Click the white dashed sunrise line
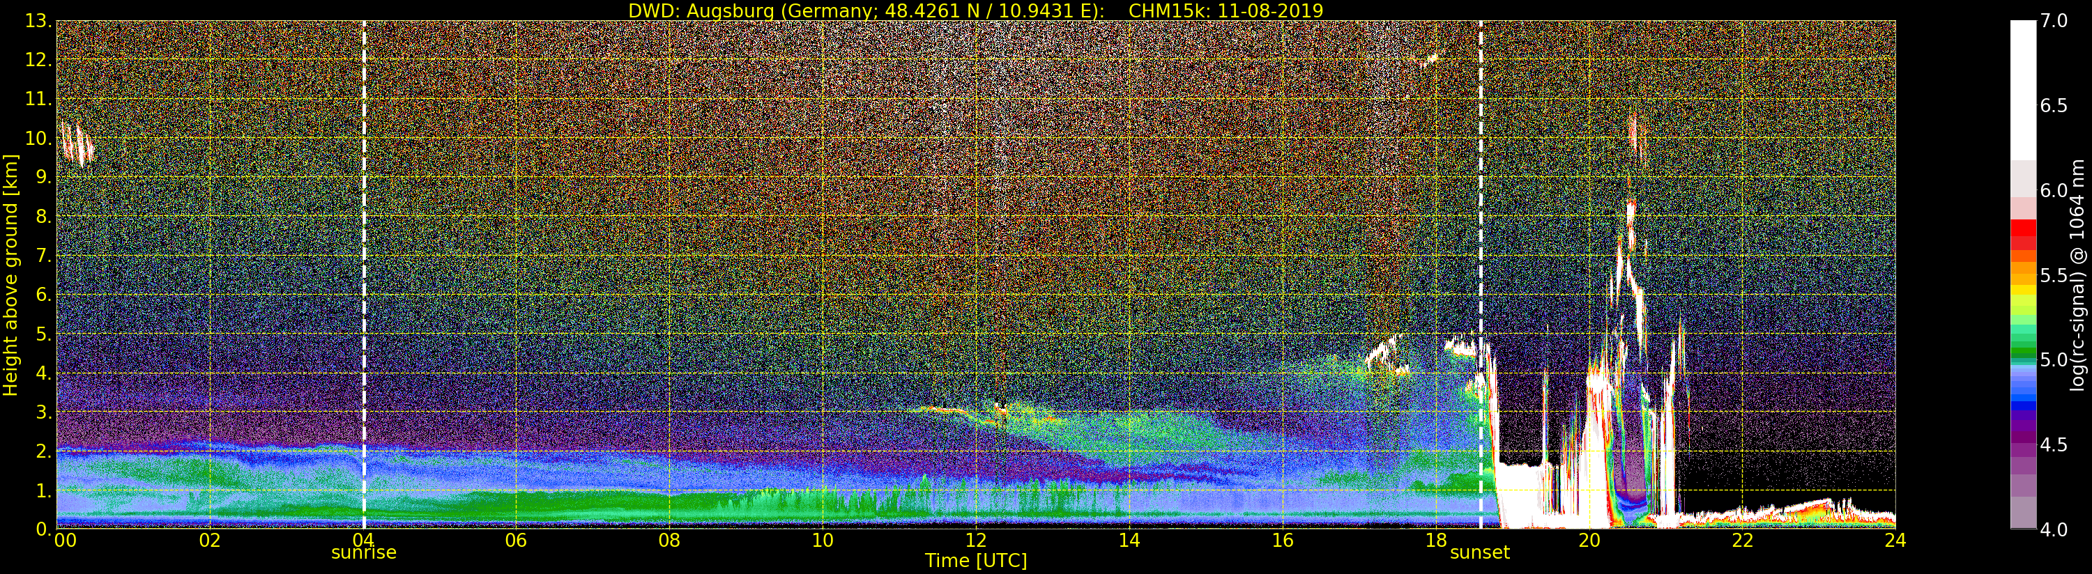This screenshot has height=574, width=2092. [364, 274]
